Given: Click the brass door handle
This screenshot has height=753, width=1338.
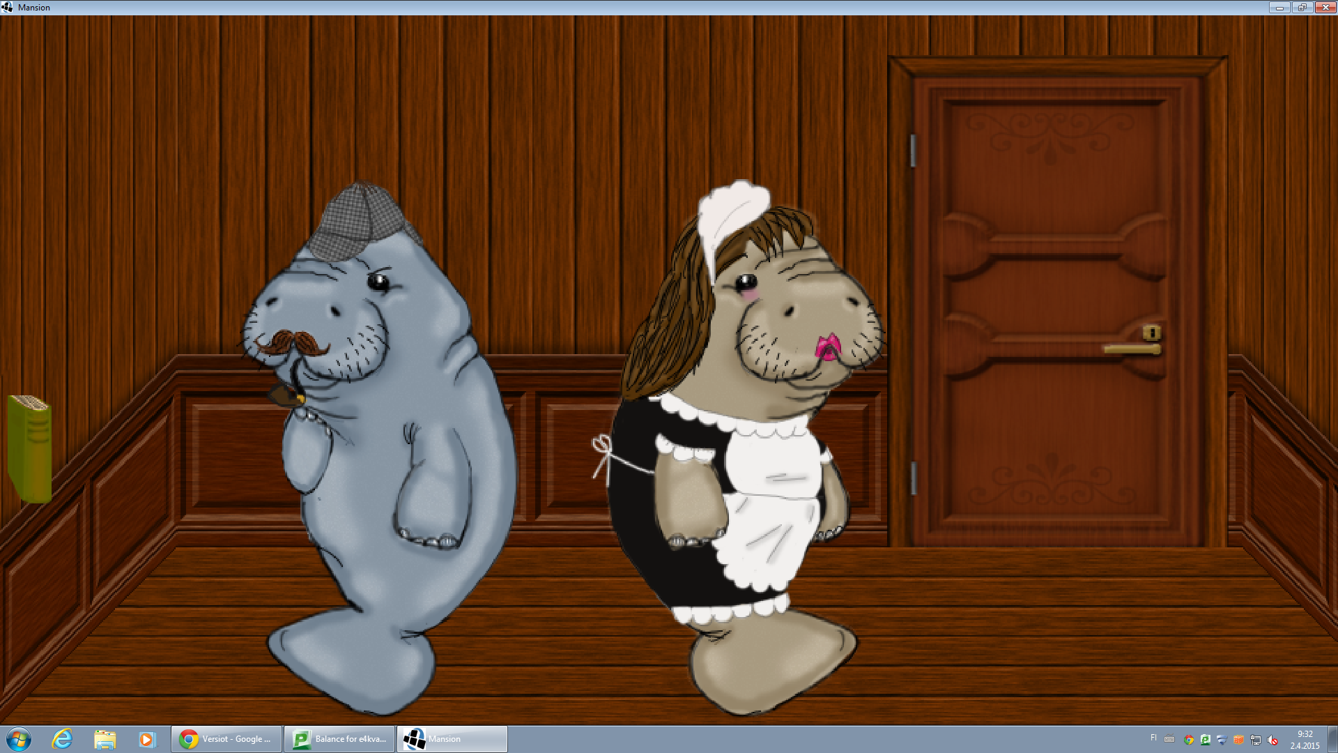Looking at the screenshot, I should (1132, 349).
